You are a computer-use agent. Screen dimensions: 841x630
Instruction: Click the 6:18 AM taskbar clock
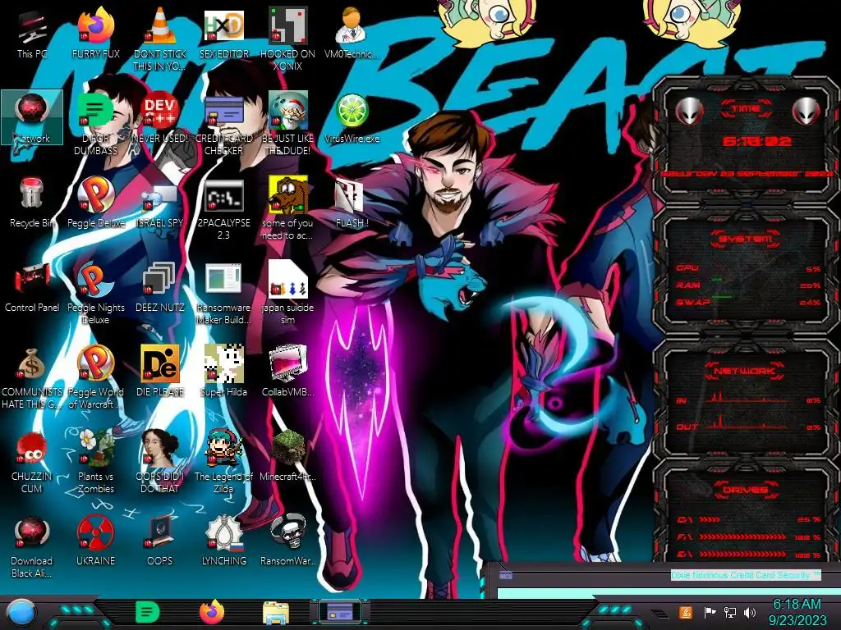click(797, 612)
